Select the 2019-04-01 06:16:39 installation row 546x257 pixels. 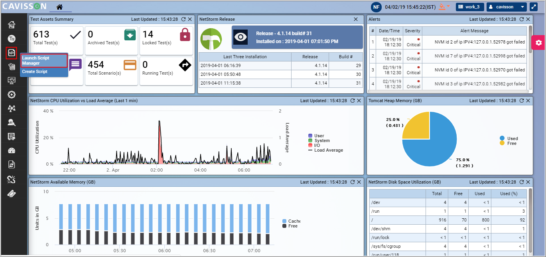click(280, 65)
